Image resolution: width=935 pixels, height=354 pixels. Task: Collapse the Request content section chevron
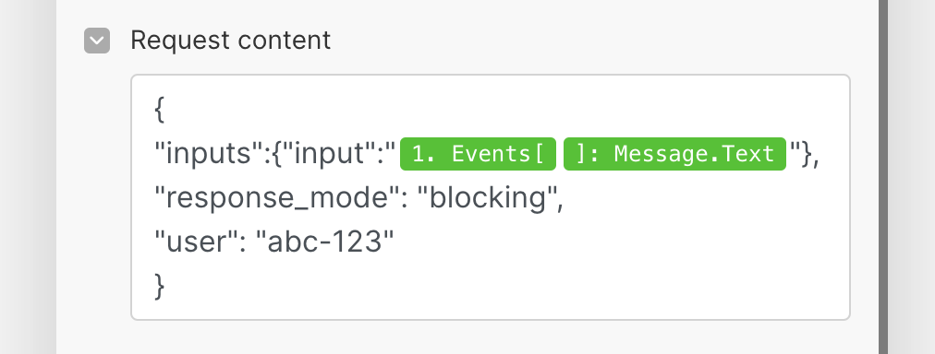pos(97,41)
